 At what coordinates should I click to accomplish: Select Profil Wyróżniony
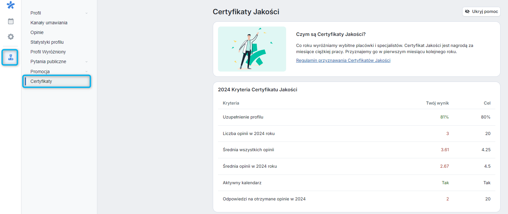click(48, 52)
